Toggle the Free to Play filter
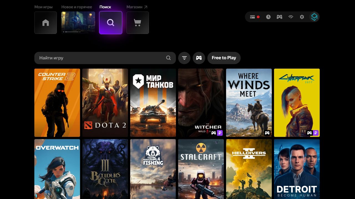This screenshot has height=199, width=355. coord(224,58)
